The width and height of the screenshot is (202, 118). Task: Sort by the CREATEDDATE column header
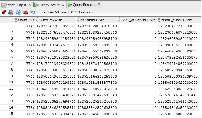pos(56,20)
